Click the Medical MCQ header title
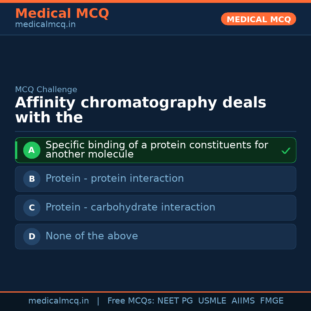The width and height of the screenshot is (311, 311). (x=62, y=14)
